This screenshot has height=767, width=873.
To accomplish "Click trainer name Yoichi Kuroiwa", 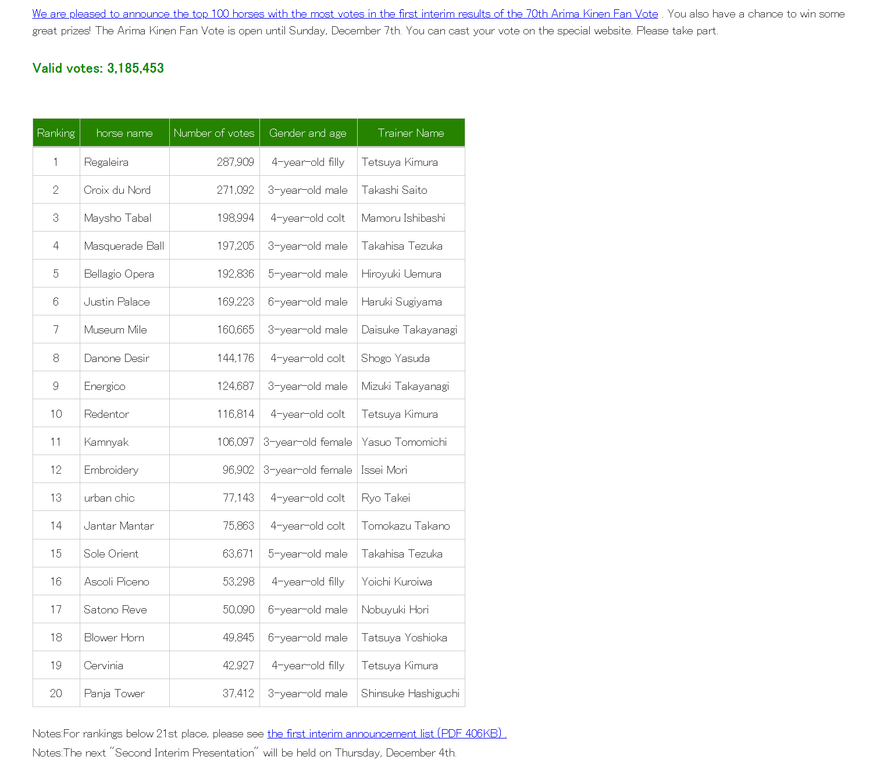I will pyautogui.click(x=397, y=581).
